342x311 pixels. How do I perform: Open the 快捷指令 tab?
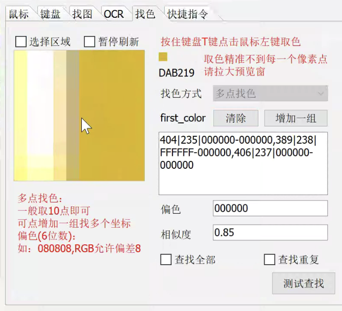click(187, 14)
